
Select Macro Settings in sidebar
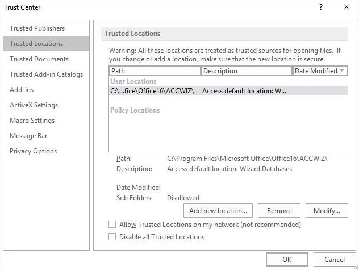point(32,121)
